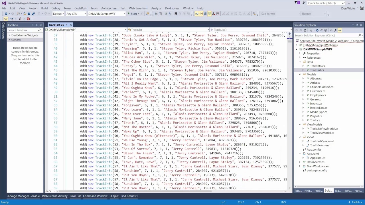
Task: Expand the DevExtreme Widgets toolbox group
Action: (9, 35)
